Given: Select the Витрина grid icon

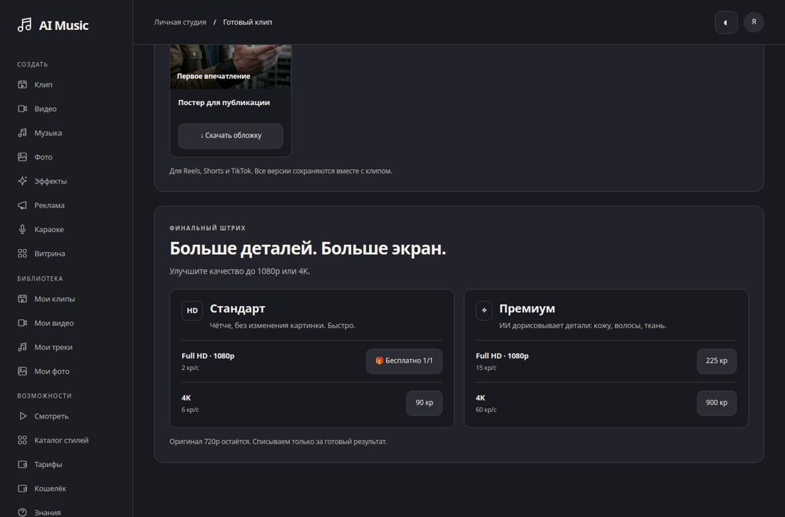Looking at the screenshot, I should 23,254.
